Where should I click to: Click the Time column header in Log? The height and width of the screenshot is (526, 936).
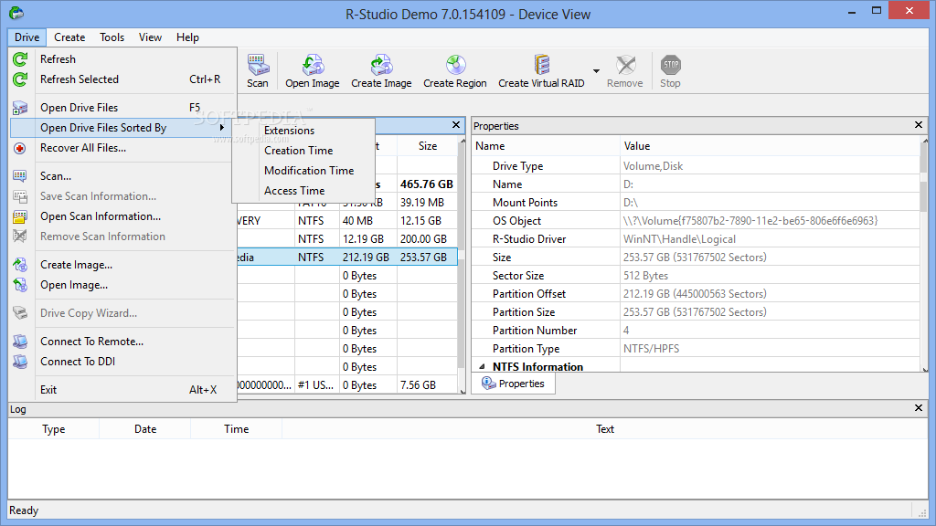(237, 429)
